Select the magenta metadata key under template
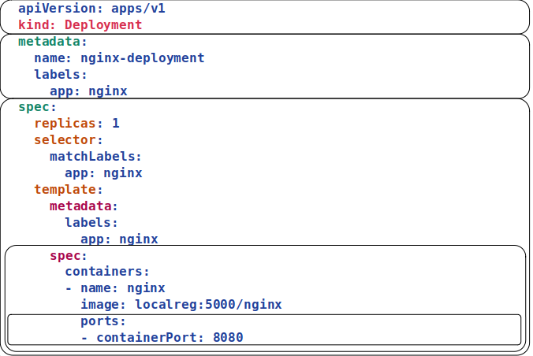 80,206
